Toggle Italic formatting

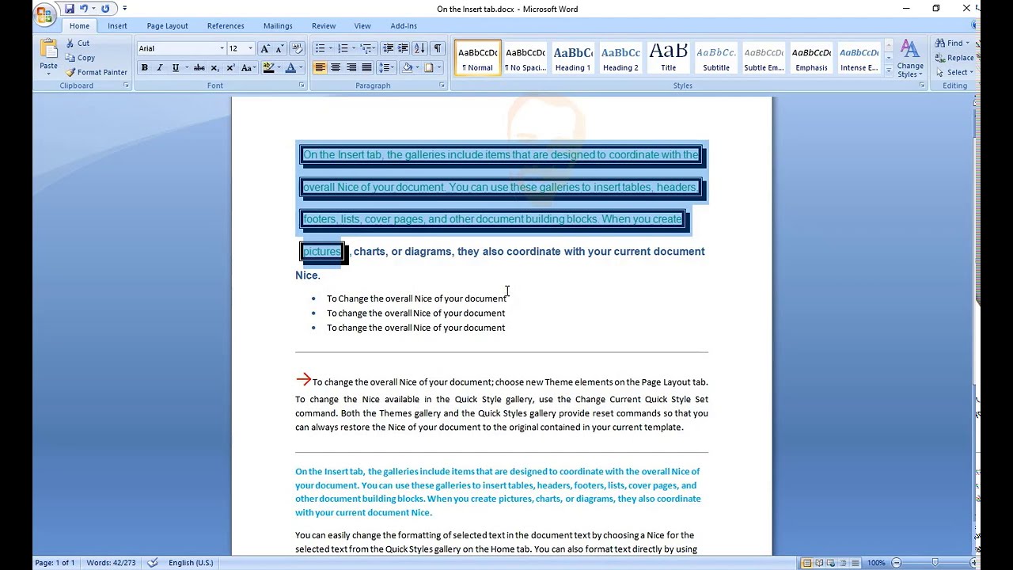coord(159,68)
